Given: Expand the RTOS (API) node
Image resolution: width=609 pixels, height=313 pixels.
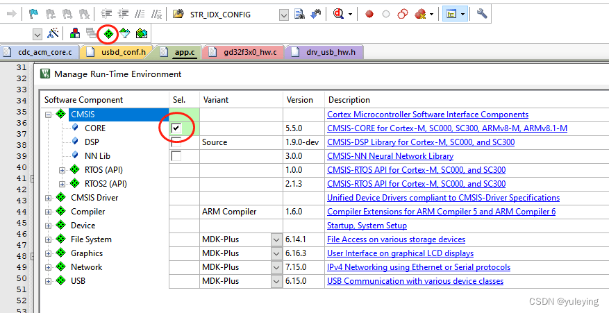Looking at the screenshot, I should point(62,170).
